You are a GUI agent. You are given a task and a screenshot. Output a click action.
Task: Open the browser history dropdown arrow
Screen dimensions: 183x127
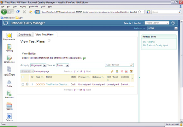13,12
